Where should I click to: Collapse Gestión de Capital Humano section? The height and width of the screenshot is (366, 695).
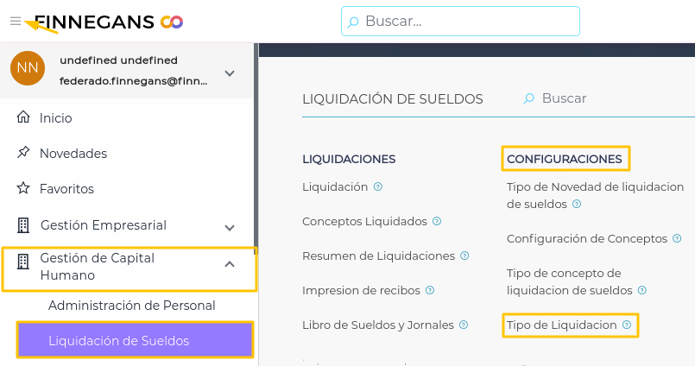(x=230, y=264)
